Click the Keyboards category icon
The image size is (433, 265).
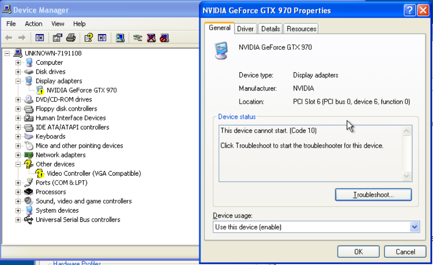pyautogui.click(x=29, y=136)
